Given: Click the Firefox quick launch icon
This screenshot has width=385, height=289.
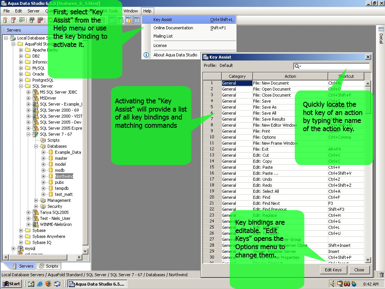Looking at the screenshot, I should click(x=49, y=284).
